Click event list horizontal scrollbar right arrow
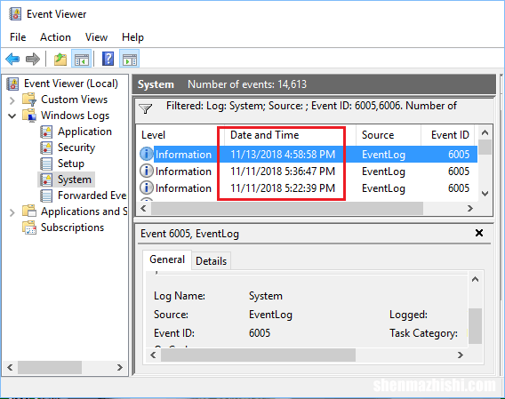505x399 pixels. [x=470, y=208]
